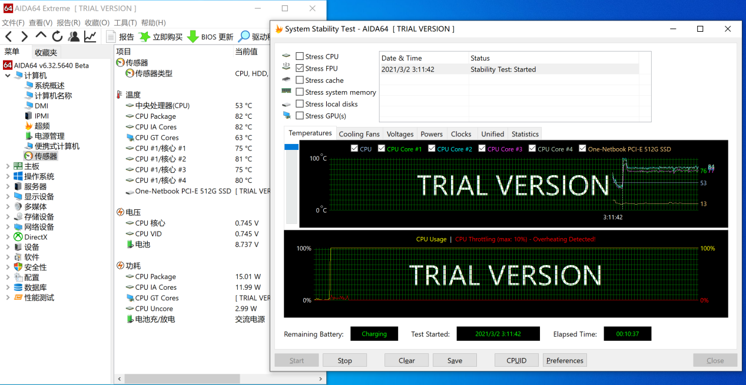Enable the Stress CPU checkbox
The width and height of the screenshot is (746, 385).
(300, 56)
